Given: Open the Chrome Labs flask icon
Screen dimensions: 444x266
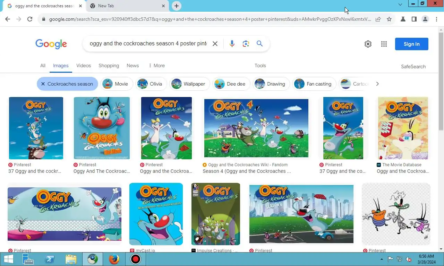Looking at the screenshot, I should click(x=403, y=19).
